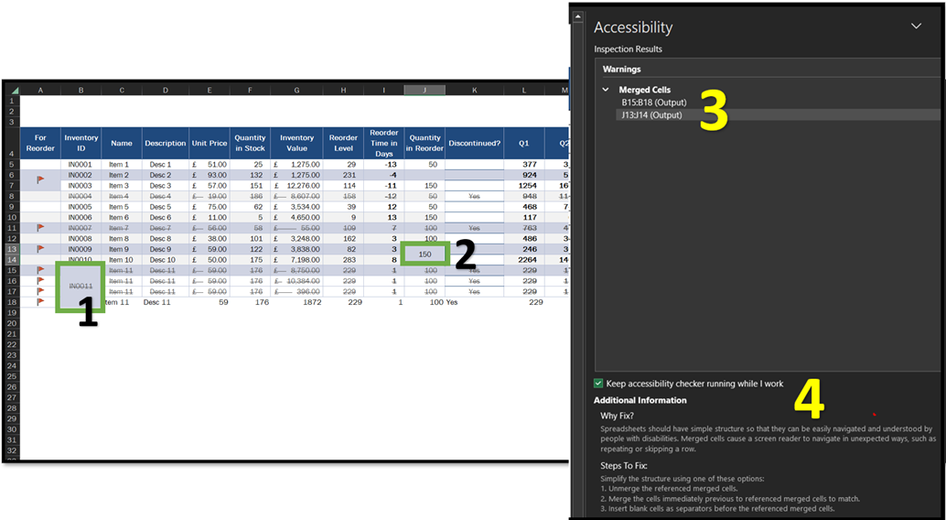The height and width of the screenshot is (520, 946).
Task: Click the Reorder Level header cell
Action: tap(343, 143)
